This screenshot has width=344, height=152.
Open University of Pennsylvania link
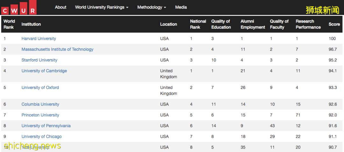(46, 126)
